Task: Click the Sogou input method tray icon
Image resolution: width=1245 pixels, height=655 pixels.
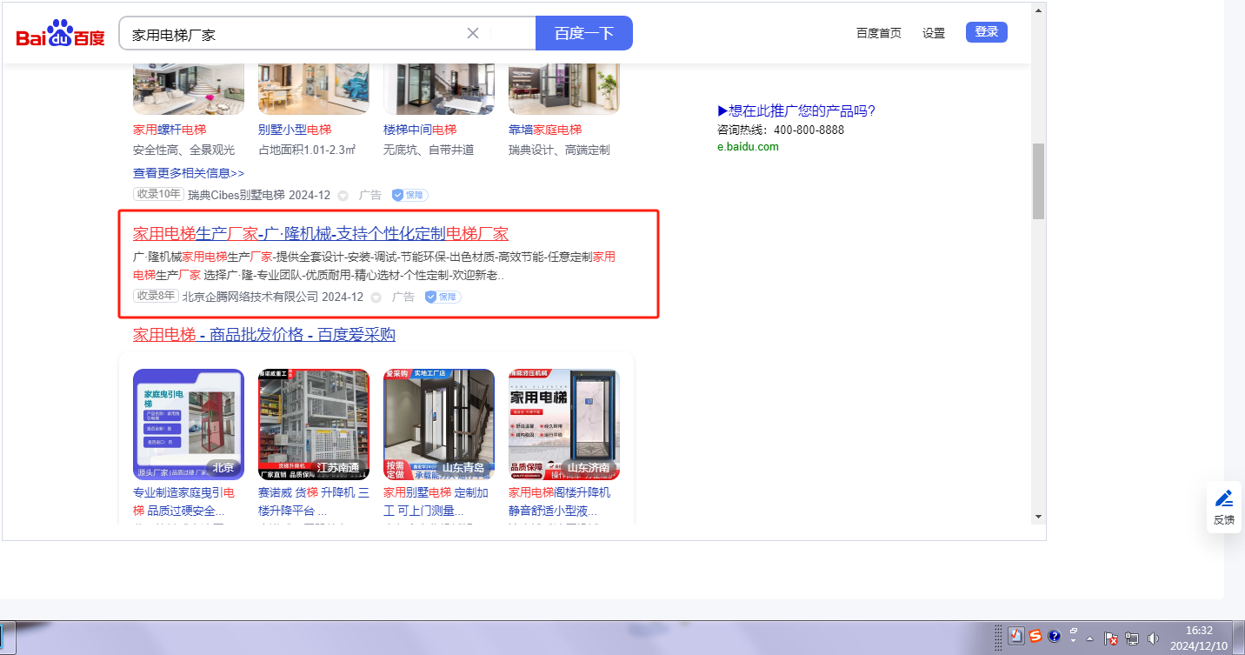Action: (1035, 636)
